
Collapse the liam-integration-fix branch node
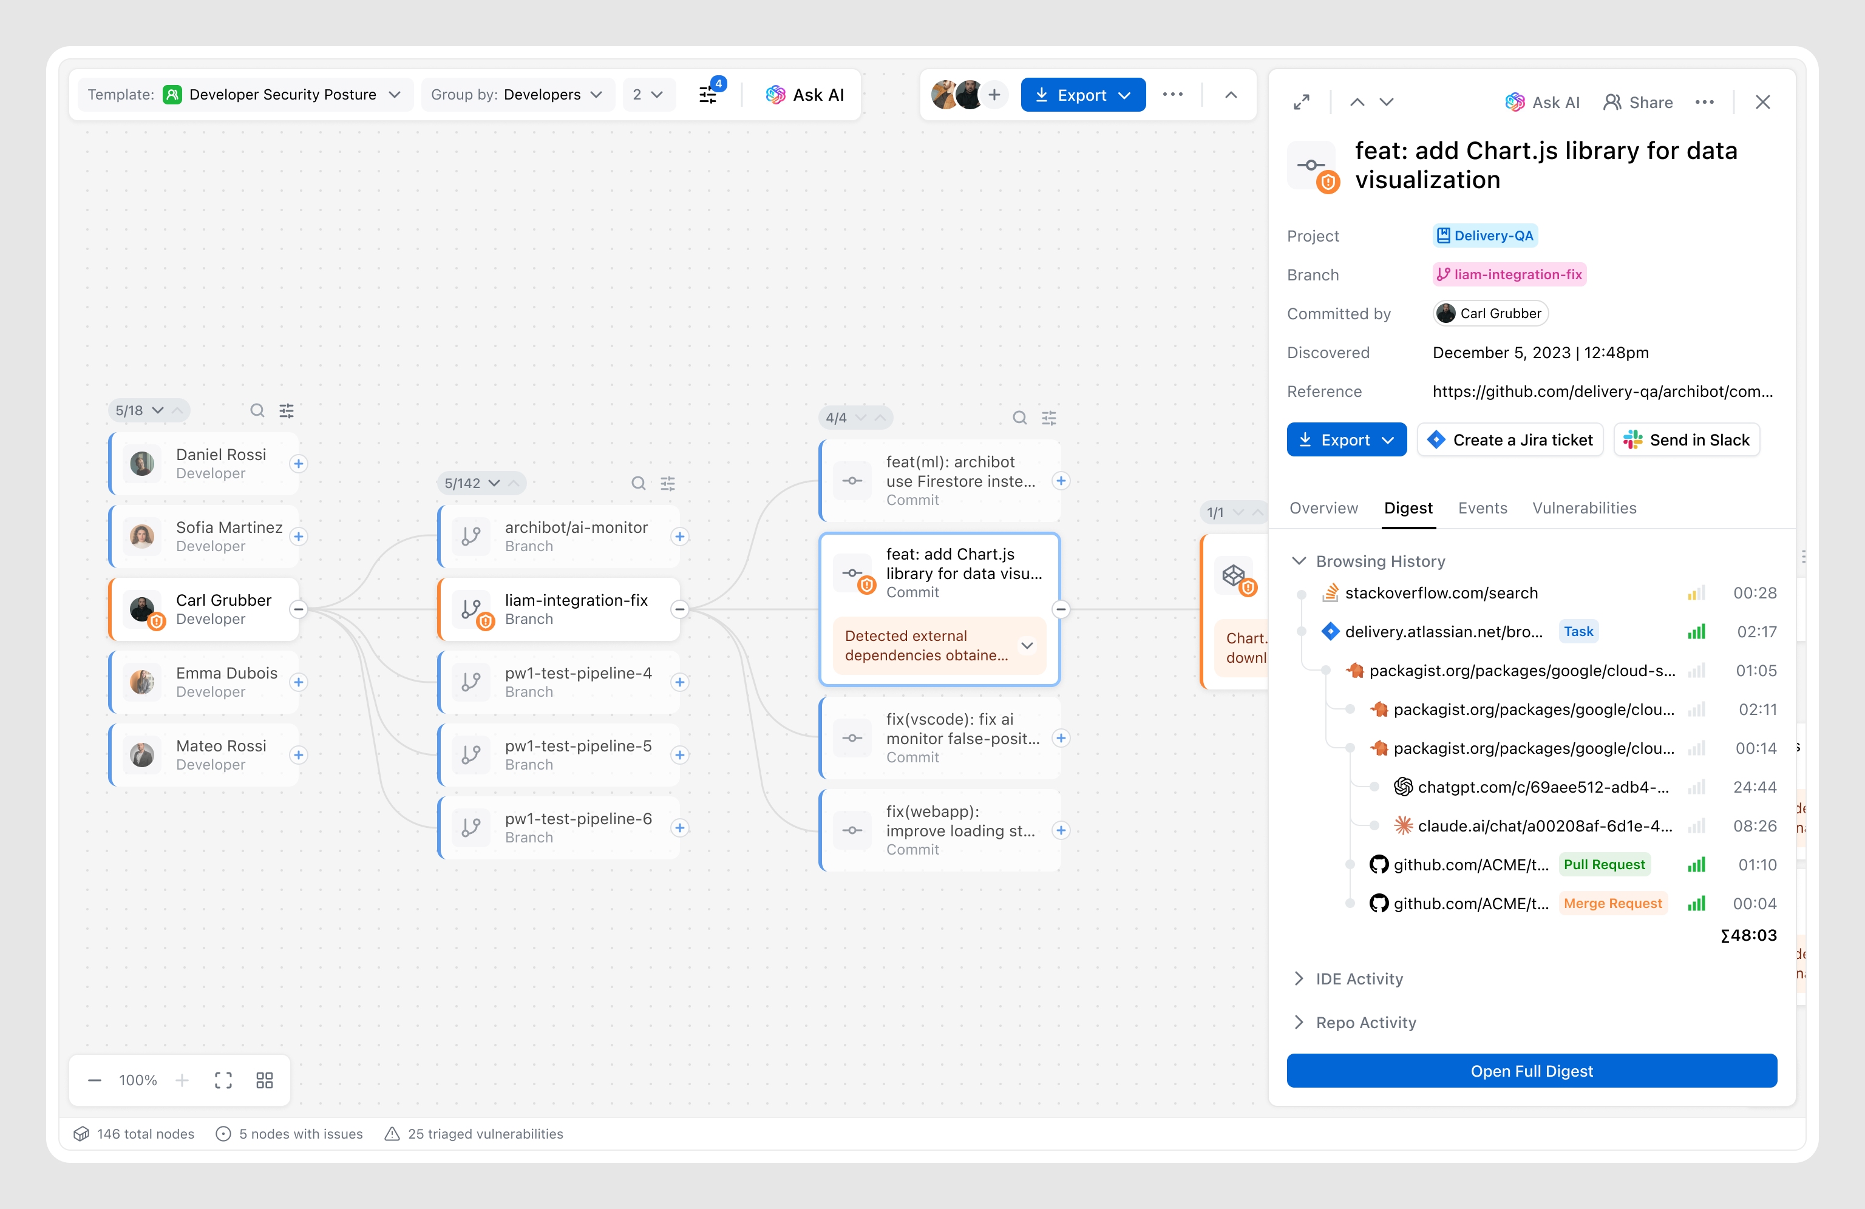pyautogui.click(x=679, y=609)
